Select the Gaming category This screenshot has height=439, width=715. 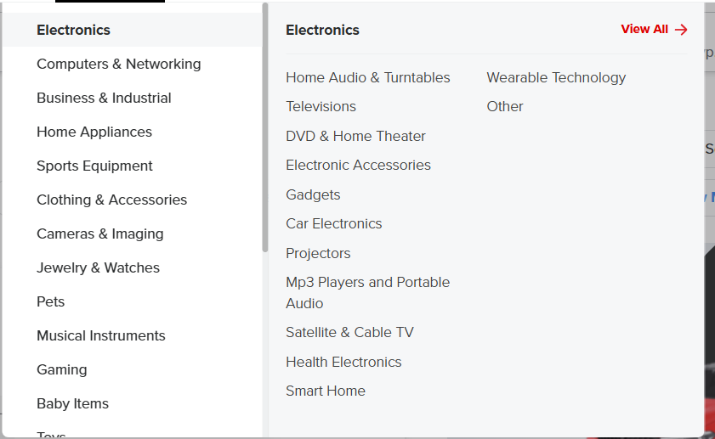pos(61,369)
